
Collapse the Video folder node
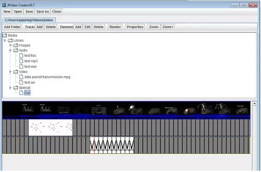tap(10, 72)
